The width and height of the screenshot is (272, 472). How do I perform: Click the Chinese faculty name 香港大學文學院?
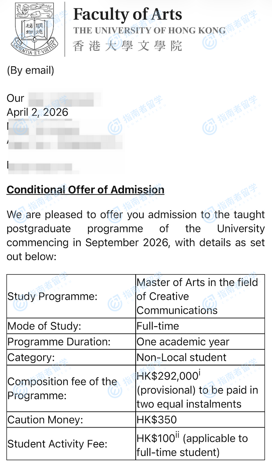[x=127, y=46]
